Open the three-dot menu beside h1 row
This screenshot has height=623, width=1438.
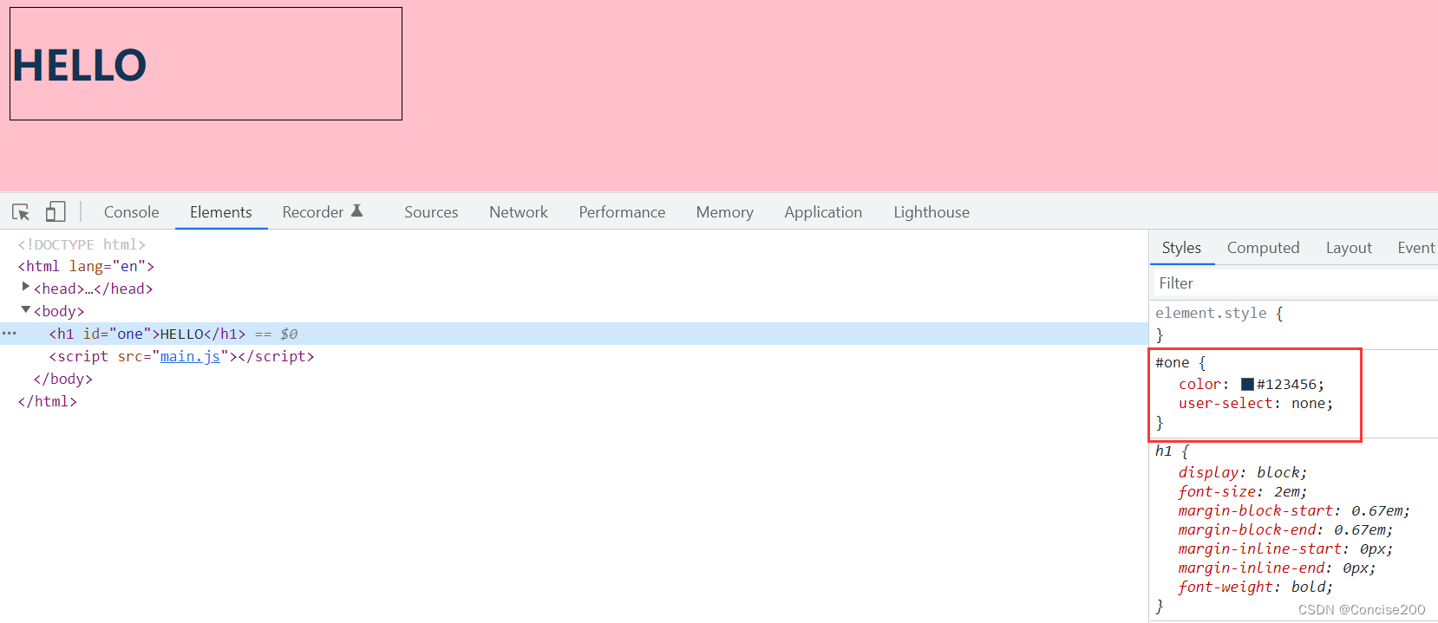tap(9, 334)
